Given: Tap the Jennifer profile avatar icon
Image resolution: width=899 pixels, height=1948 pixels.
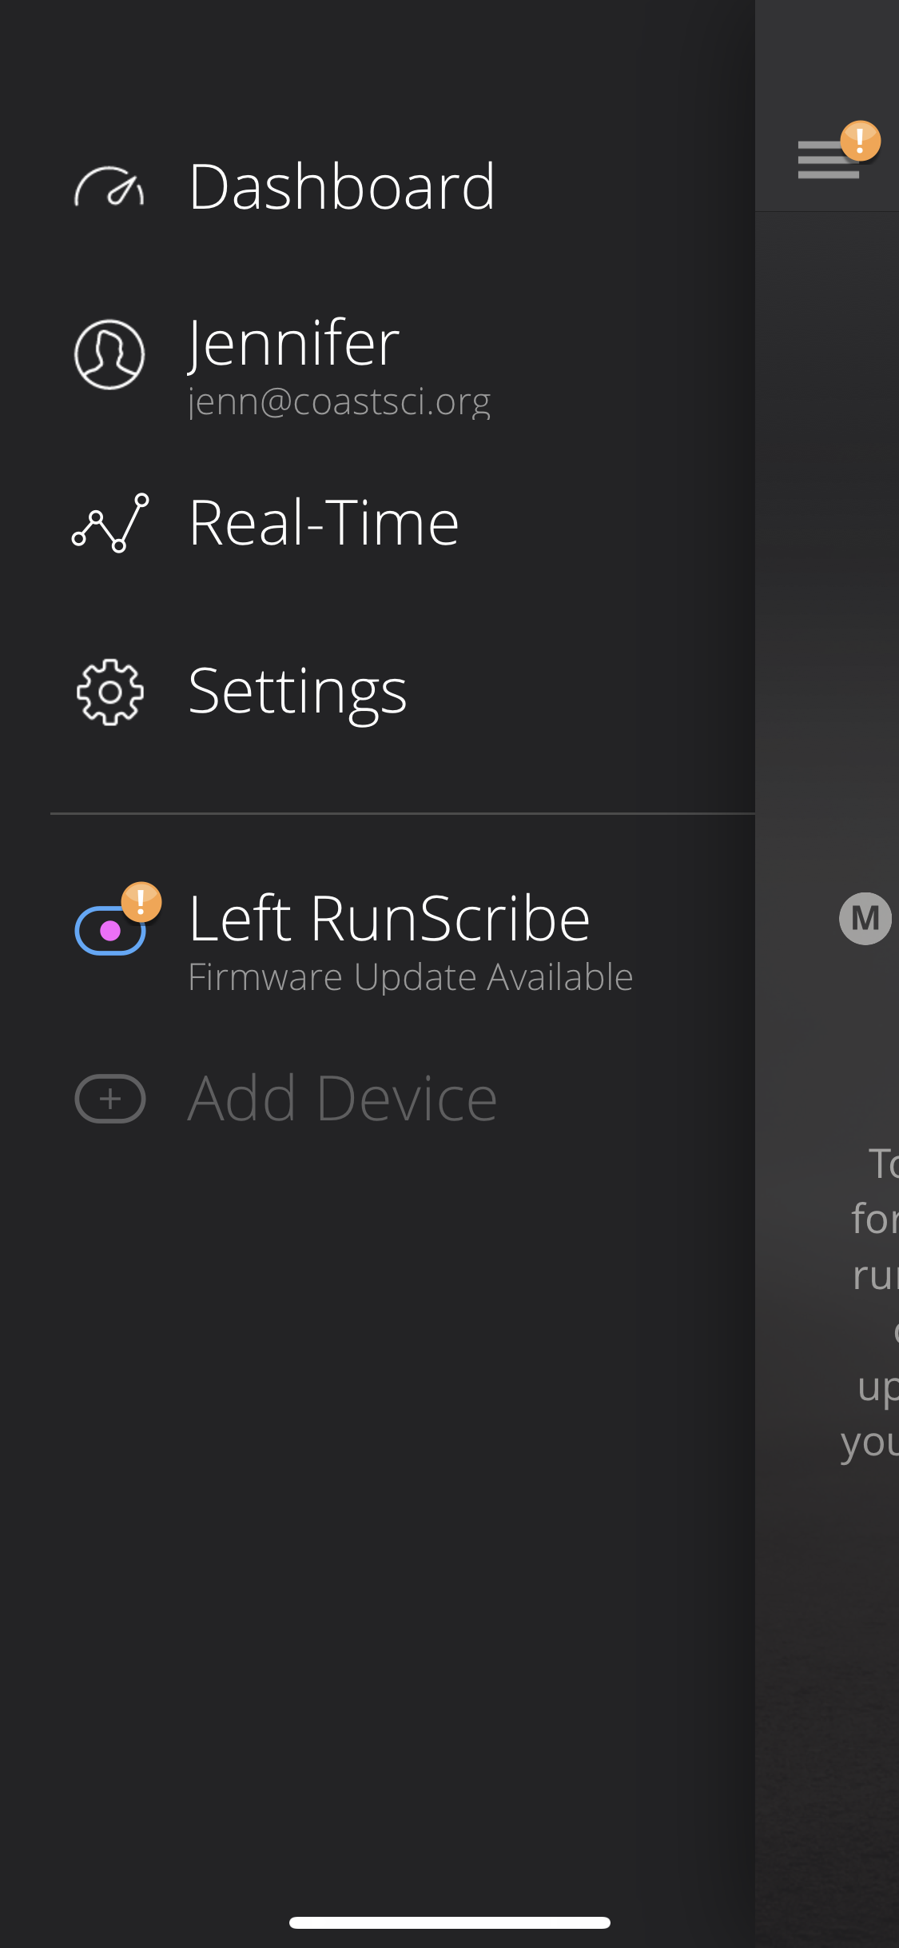Looking at the screenshot, I should click(x=109, y=354).
